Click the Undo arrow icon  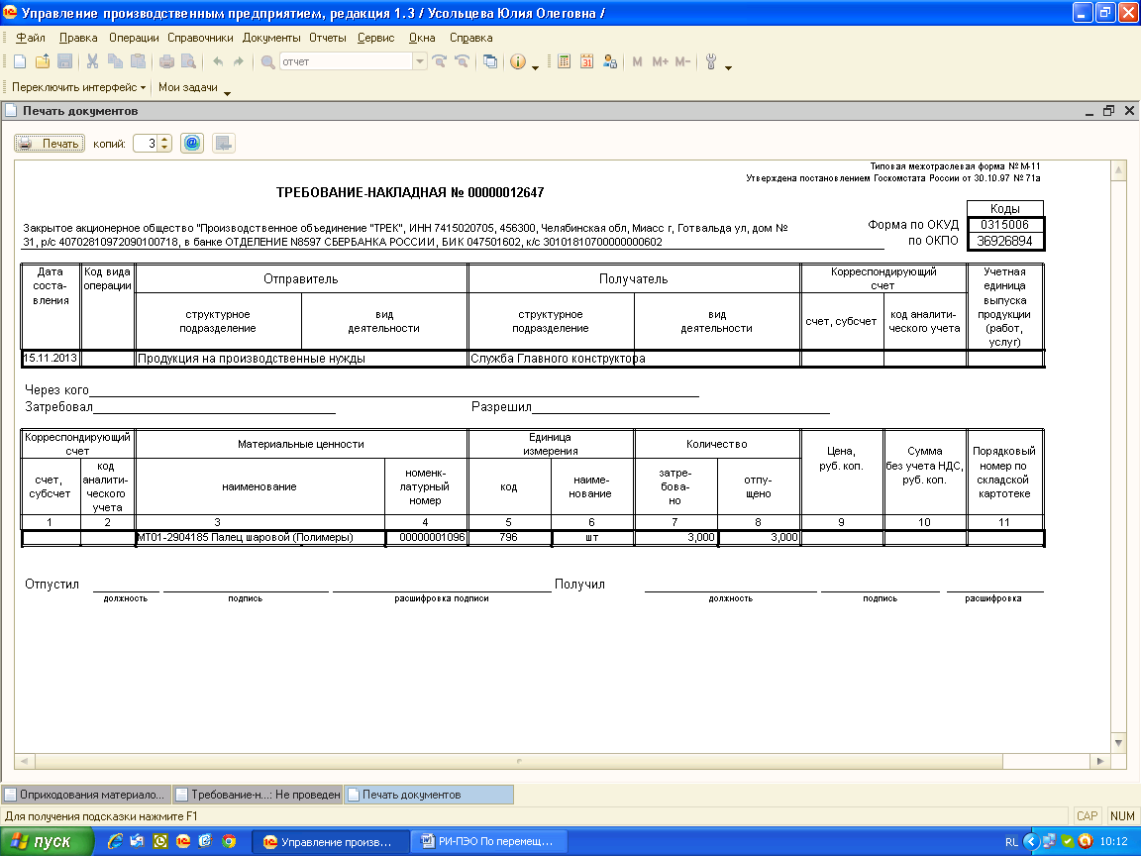[218, 61]
